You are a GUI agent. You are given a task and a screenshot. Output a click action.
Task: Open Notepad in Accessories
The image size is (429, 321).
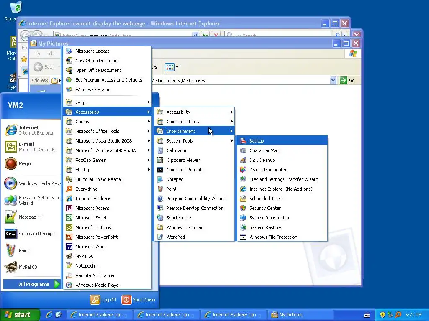pos(194,179)
